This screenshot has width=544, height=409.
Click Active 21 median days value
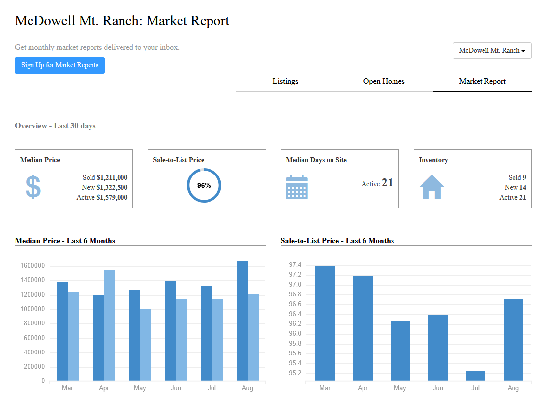pos(377,183)
